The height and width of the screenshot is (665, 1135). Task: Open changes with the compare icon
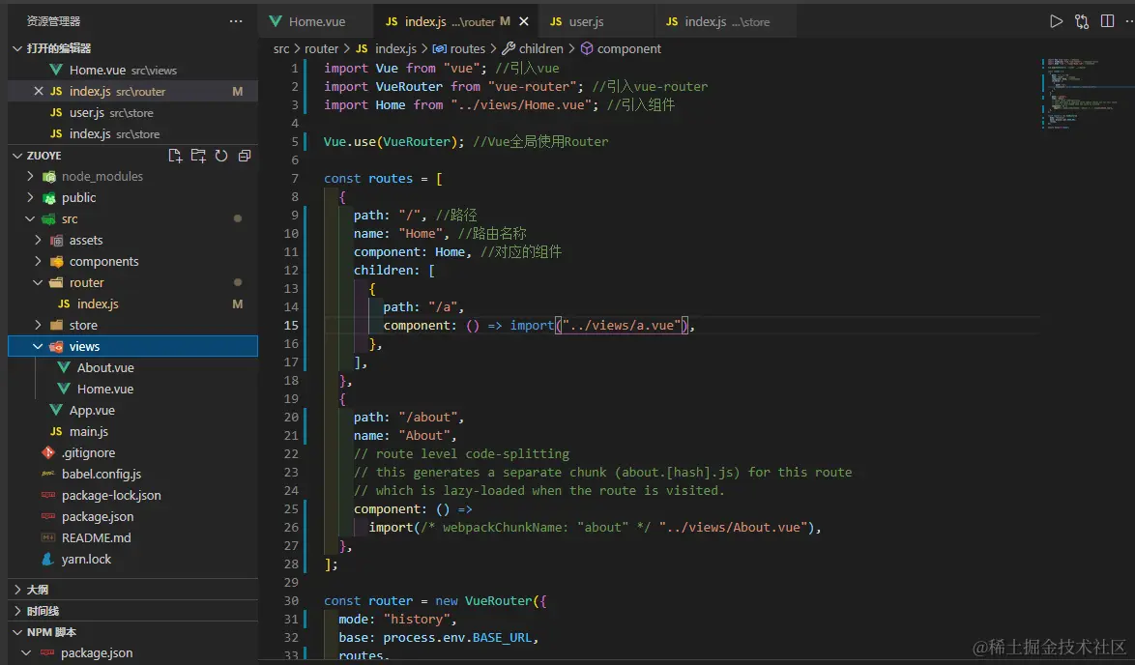(x=1082, y=21)
